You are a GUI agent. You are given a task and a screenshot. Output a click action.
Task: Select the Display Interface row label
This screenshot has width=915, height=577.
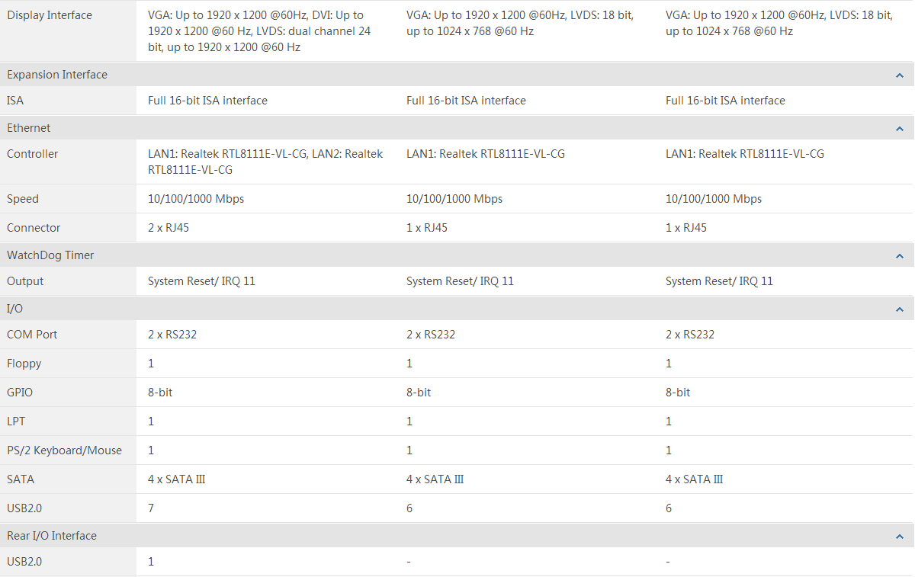click(x=50, y=15)
